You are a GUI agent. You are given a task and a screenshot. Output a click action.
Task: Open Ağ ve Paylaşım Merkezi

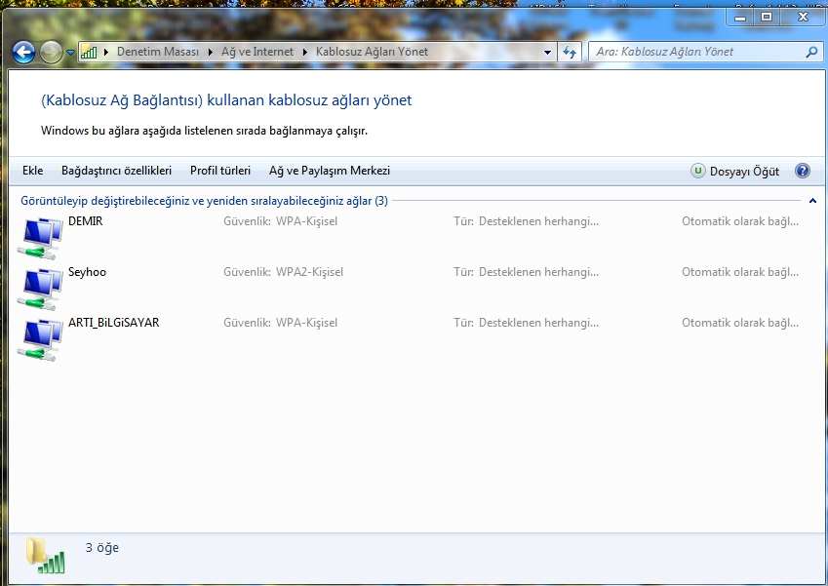[x=330, y=171]
